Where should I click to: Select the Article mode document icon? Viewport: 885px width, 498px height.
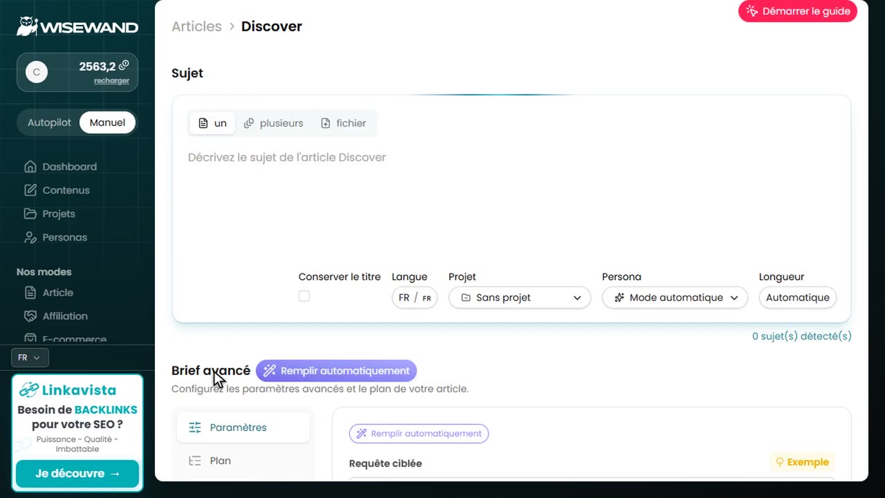30,293
